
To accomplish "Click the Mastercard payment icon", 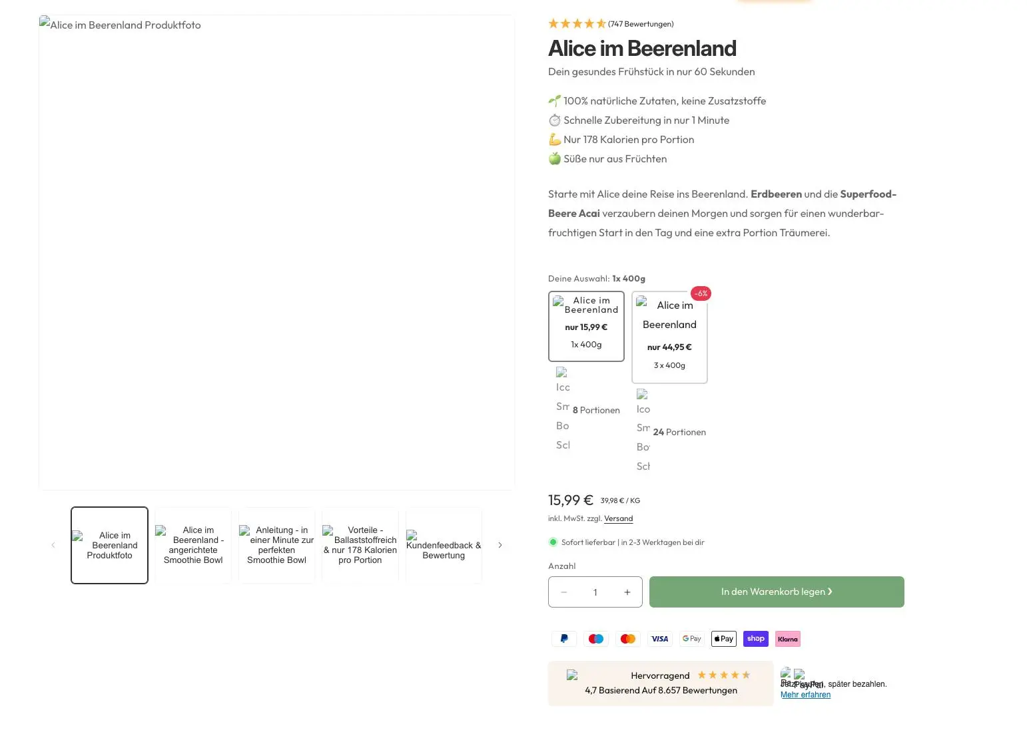I will (x=627, y=638).
